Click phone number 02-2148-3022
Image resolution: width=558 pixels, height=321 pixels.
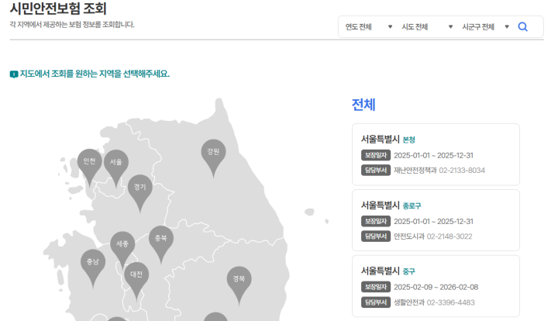(449, 236)
